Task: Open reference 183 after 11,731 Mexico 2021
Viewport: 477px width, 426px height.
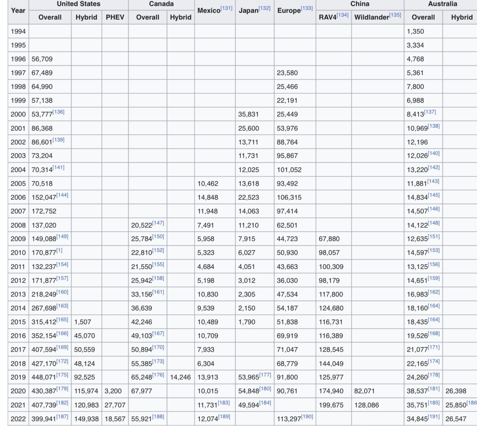Action: 224,402
